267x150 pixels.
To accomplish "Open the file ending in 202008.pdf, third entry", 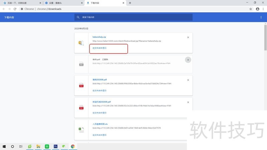I will click(x=99, y=80).
